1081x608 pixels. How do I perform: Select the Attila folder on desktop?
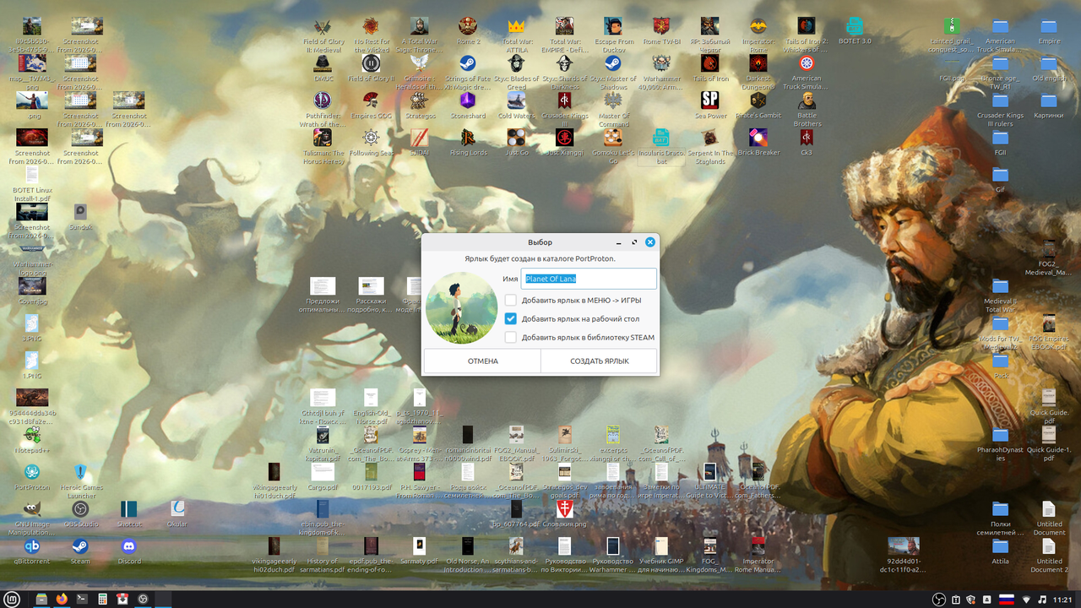tap(1001, 546)
